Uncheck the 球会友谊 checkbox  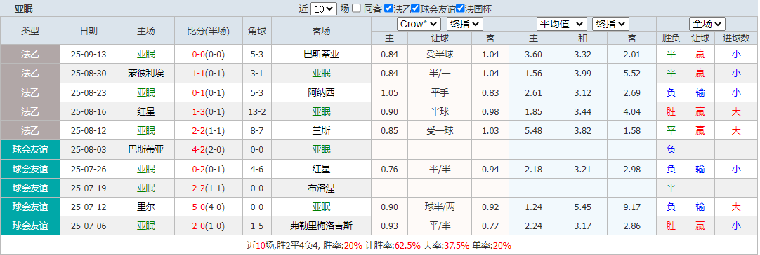coord(415,8)
